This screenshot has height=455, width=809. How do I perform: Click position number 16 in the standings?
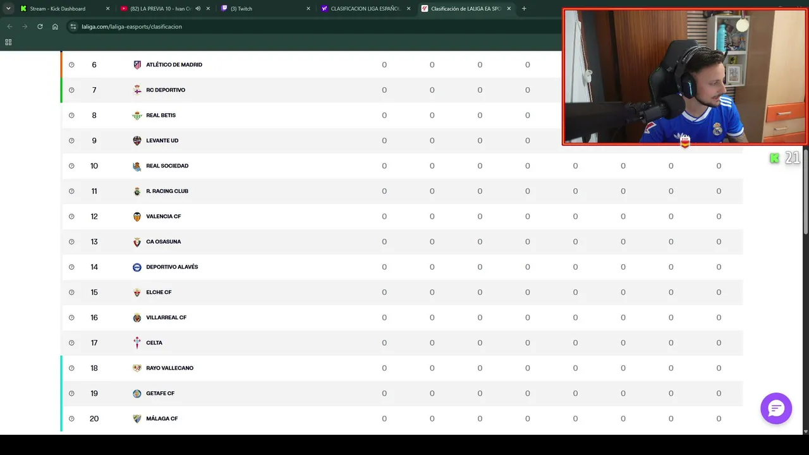pos(94,317)
